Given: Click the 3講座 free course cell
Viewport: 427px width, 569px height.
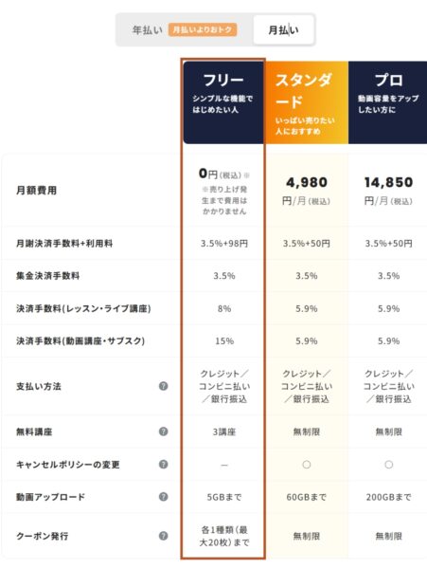Looking at the screenshot, I should click(x=224, y=431).
